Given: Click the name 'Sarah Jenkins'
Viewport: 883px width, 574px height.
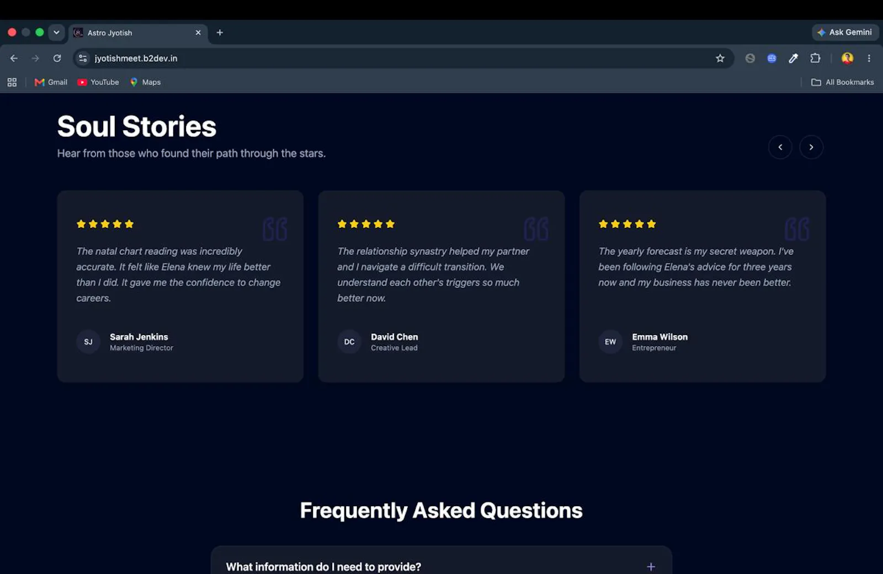Looking at the screenshot, I should [139, 337].
